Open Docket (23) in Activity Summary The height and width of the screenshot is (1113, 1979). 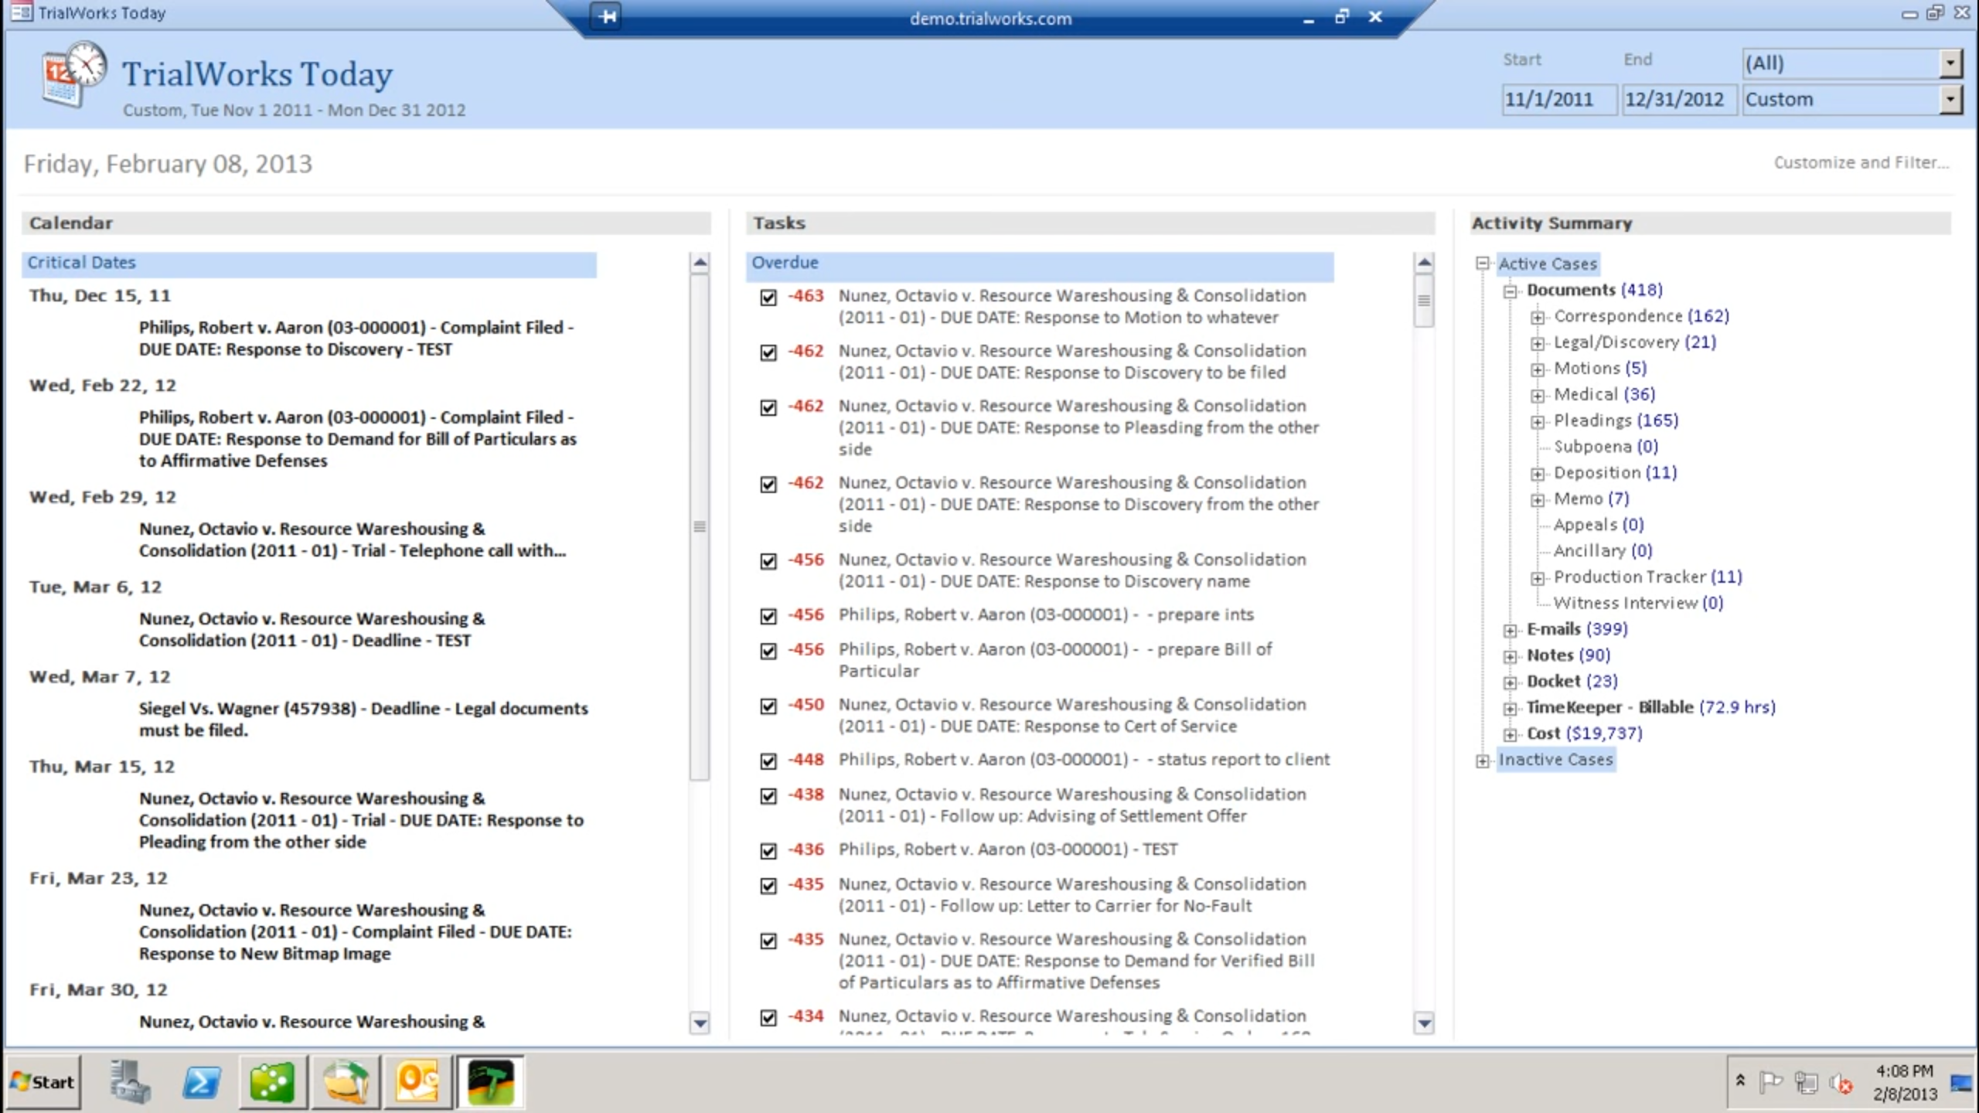click(1572, 681)
